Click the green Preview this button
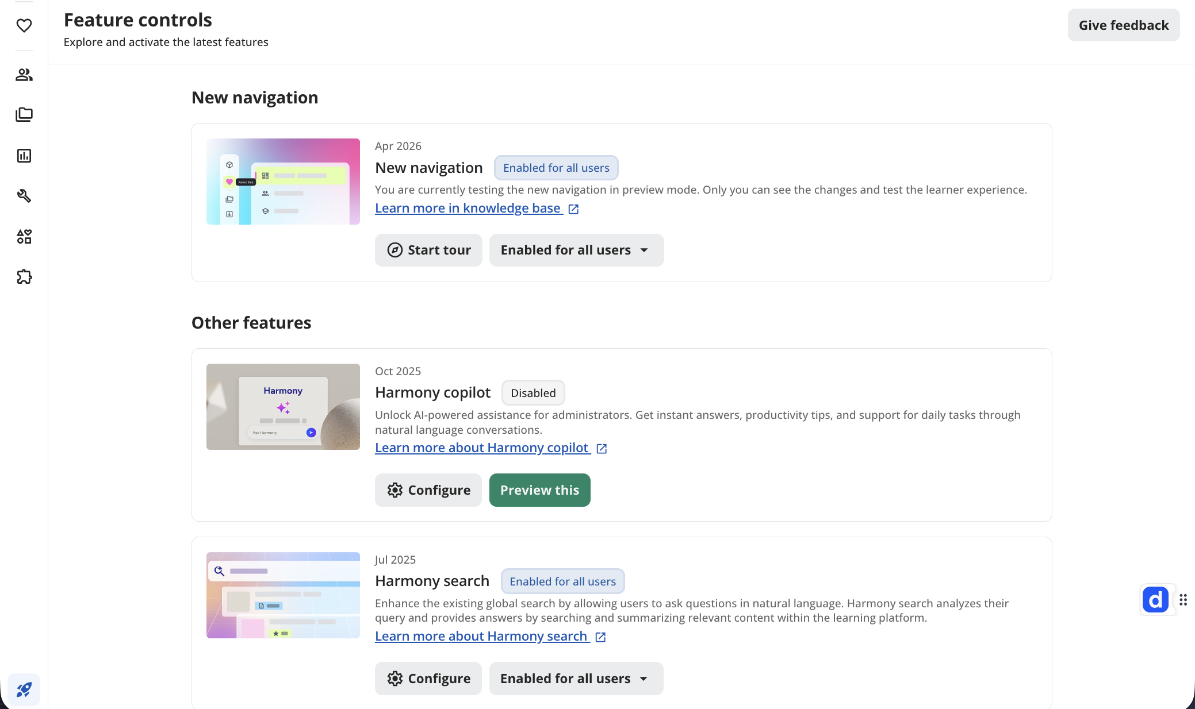1195x709 pixels. pyautogui.click(x=539, y=490)
